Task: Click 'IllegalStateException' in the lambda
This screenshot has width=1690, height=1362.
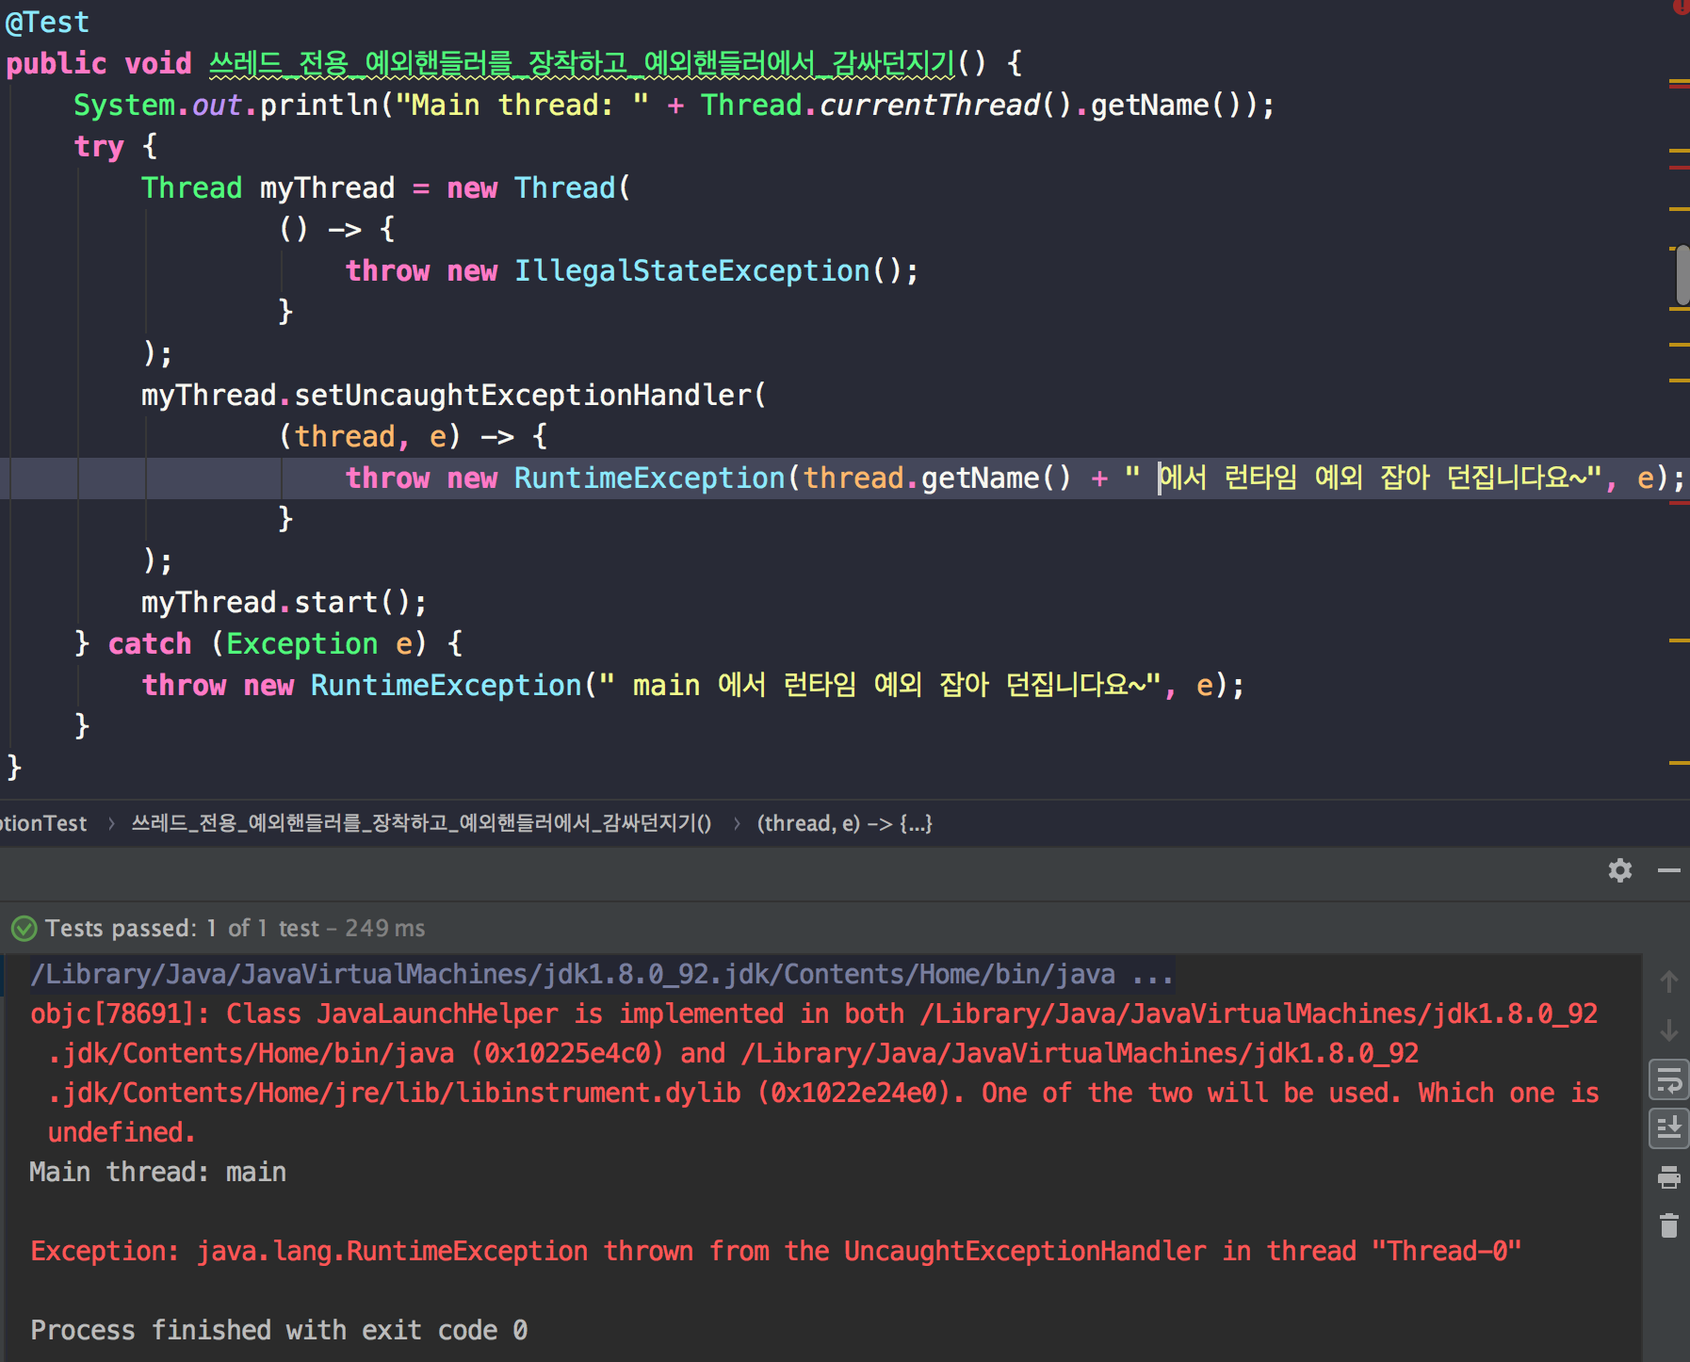Action: pos(691,270)
